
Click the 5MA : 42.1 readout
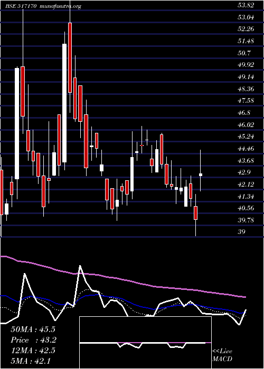tap(31, 361)
